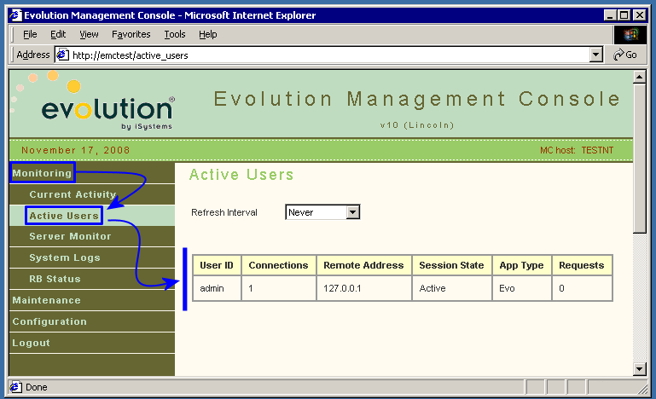Open the Tools menu
Viewport: 656px width, 399px height.
pos(175,34)
